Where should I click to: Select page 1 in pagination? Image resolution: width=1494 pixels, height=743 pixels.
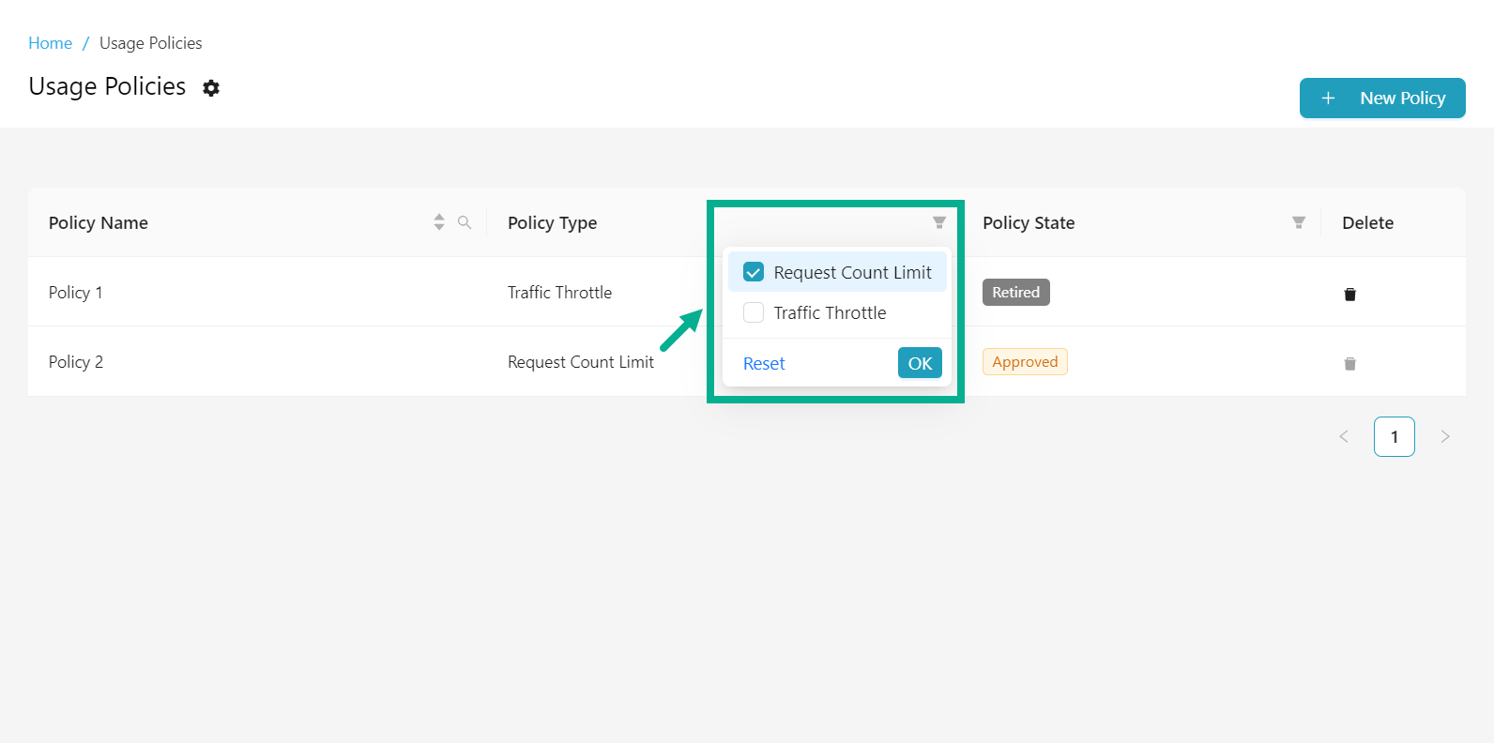coord(1394,436)
